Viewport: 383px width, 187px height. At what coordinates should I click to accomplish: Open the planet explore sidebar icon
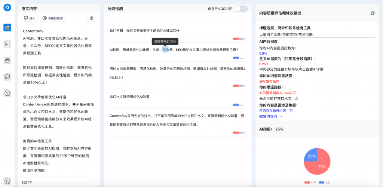[7, 77]
